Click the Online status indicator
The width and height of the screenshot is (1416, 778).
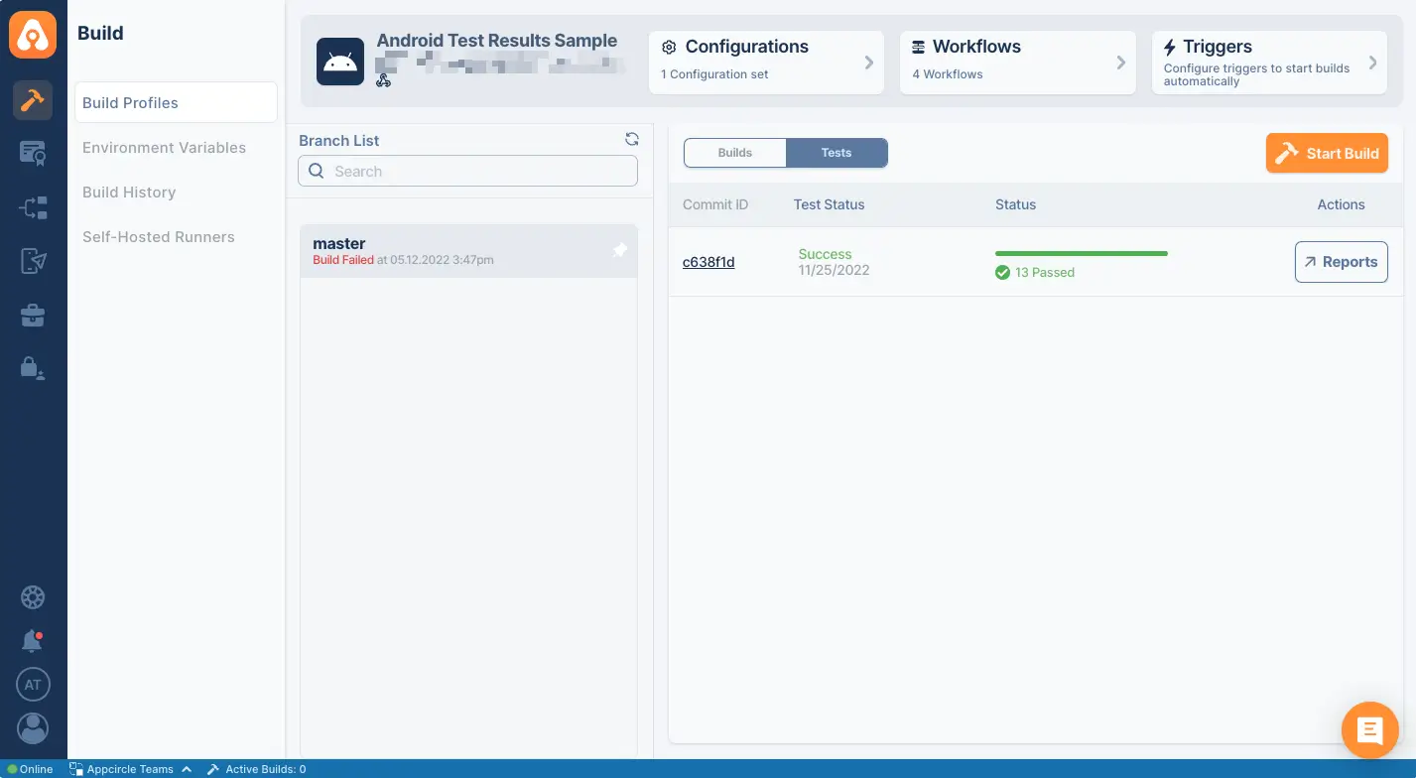point(30,769)
